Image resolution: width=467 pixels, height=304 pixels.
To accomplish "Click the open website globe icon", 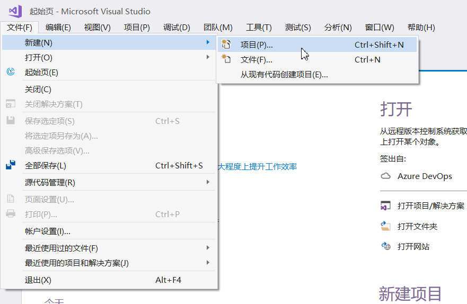I will (386, 246).
